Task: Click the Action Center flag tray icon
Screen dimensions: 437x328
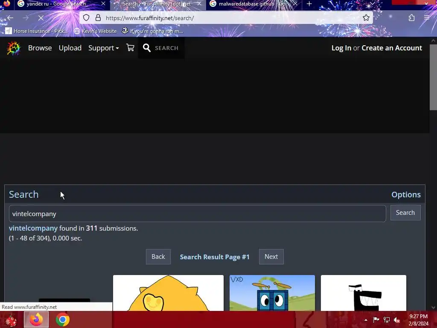Action: tap(376, 319)
